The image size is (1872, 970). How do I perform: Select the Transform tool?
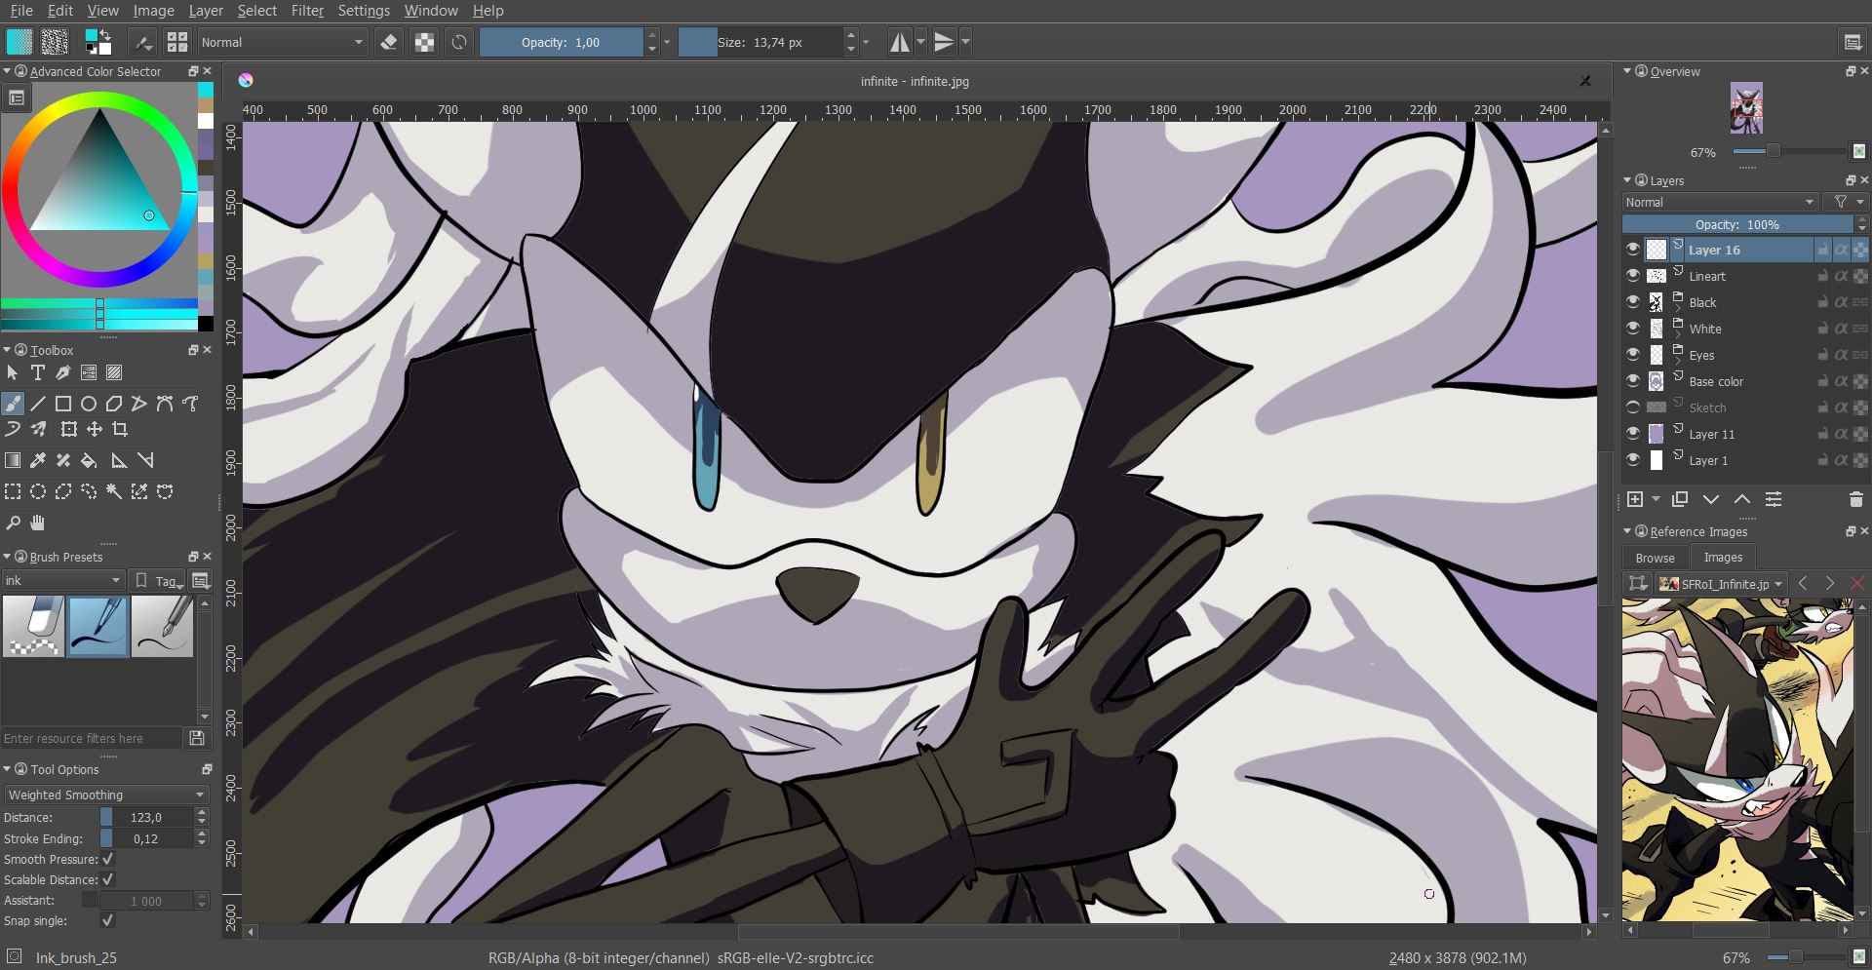click(x=68, y=429)
